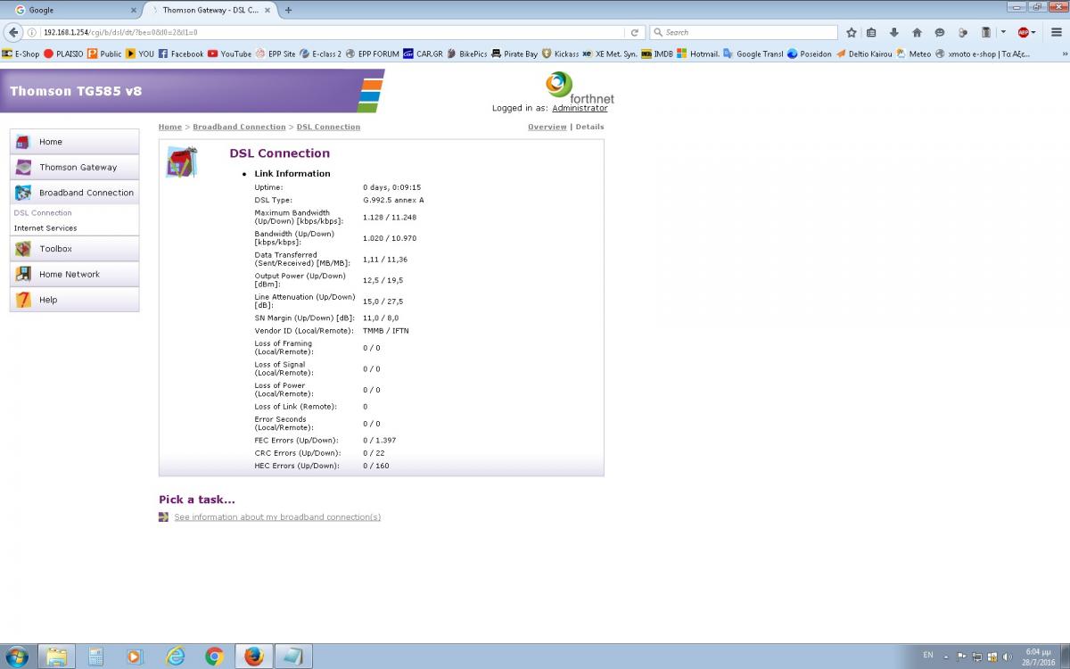The width and height of the screenshot is (1070, 669).
Task: Open the Thomson Gateway menu item
Action: pyautogui.click(x=74, y=167)
